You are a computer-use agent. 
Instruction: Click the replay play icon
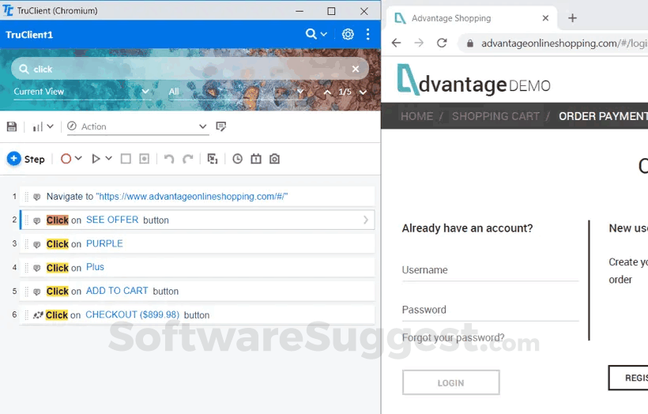point(96,159)
